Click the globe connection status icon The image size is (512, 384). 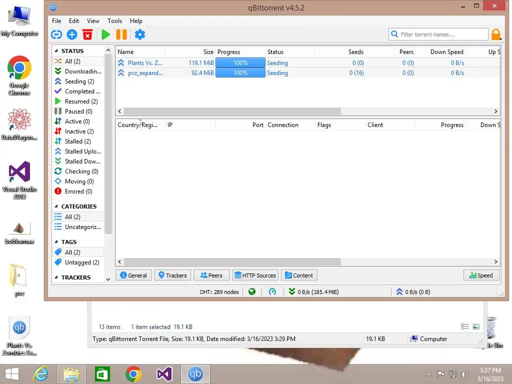click(252, 291)
